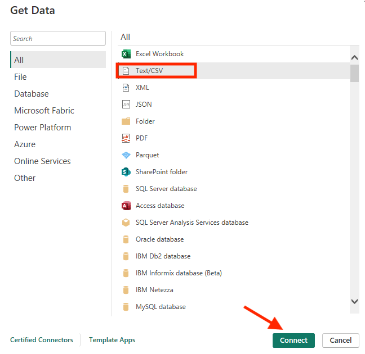Viewport: 365px width, 354px height.
Task: Click the SQL Server Analysis Services icon
Action: (x=126, y=223)
